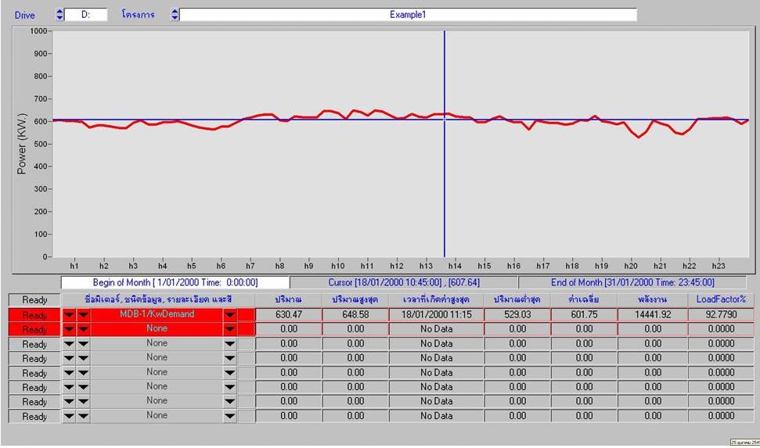Image resolution: width=760 pixels, height=448 pixels.
Task: Click the End of Month date field
Action: [x=632, y=282]
